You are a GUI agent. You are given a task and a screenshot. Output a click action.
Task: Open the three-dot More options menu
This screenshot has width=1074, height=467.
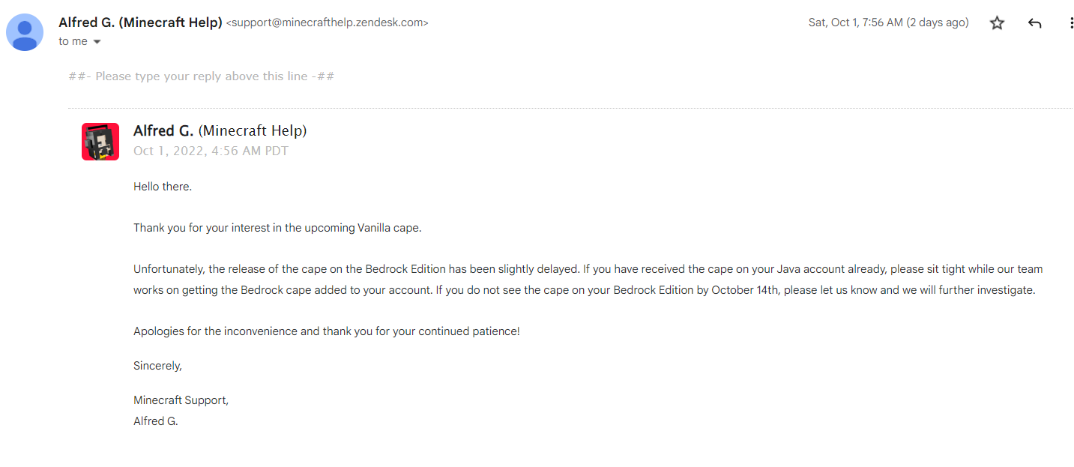coord(1071,23)
